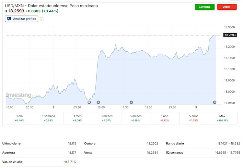The height and width of the screenshot is (168, 243).
Task: Click the Último cierre label
Action: (x=11, y=143)
